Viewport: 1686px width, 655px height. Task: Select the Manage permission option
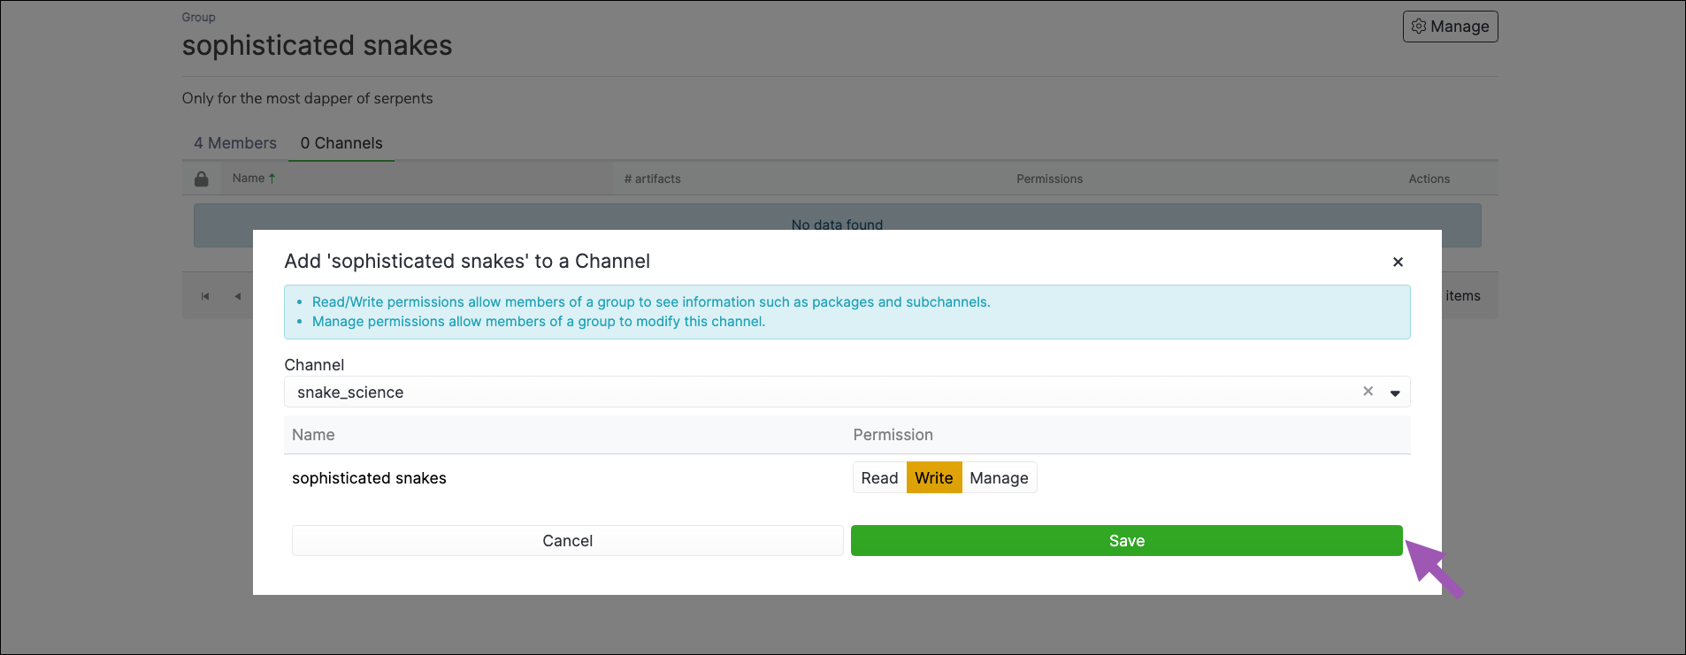[x=999, y=478]
